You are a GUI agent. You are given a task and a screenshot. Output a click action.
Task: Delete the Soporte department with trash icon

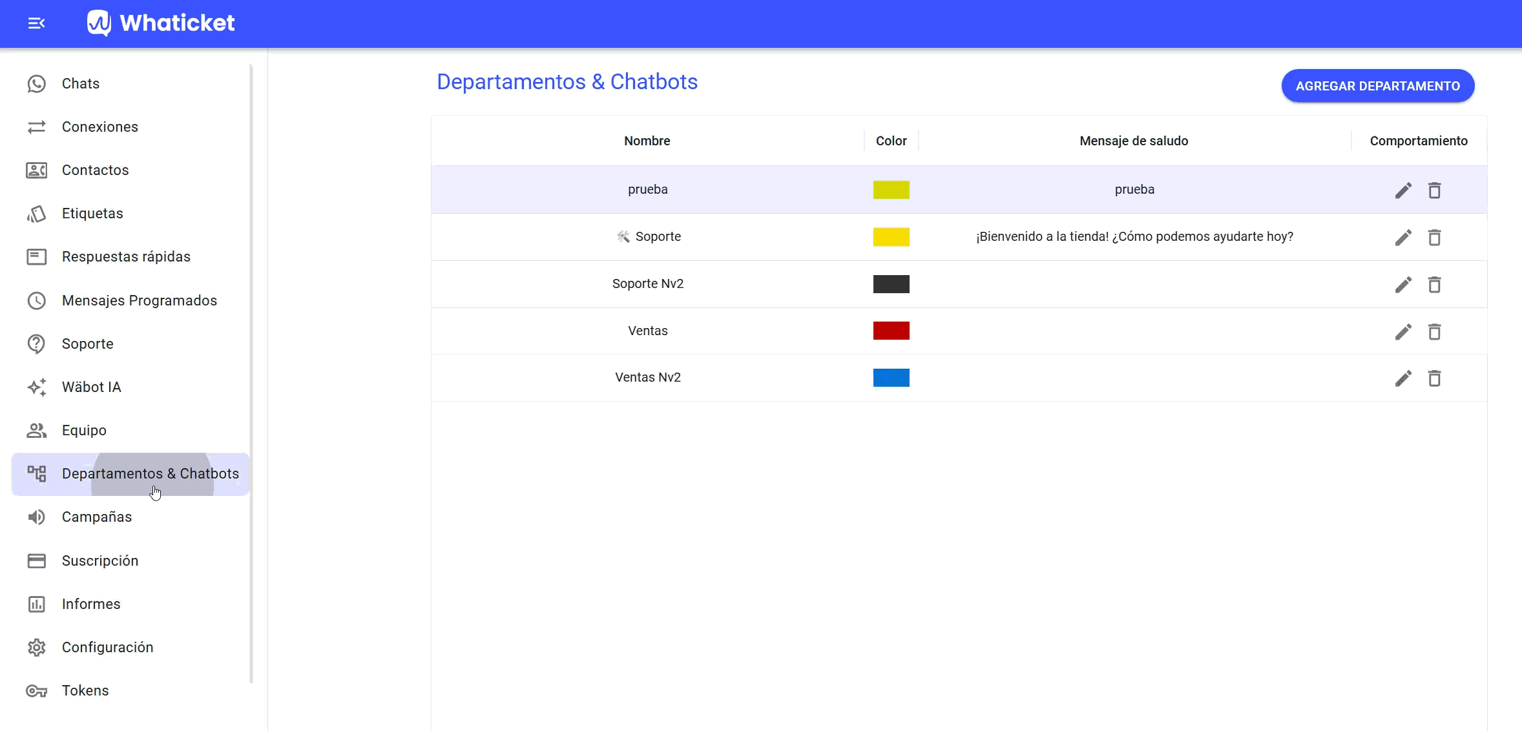click(x=1435, y=237)
